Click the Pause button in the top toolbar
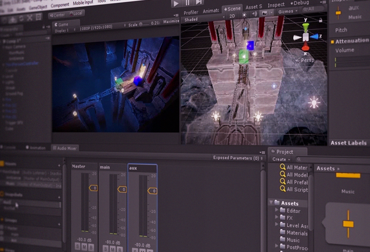Viewport: 370px width, 252px height. click(x=187, y=3)
